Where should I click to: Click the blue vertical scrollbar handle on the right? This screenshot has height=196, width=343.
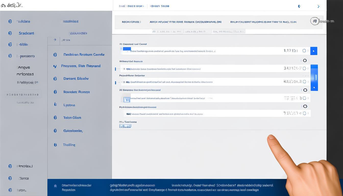(316, 77)
